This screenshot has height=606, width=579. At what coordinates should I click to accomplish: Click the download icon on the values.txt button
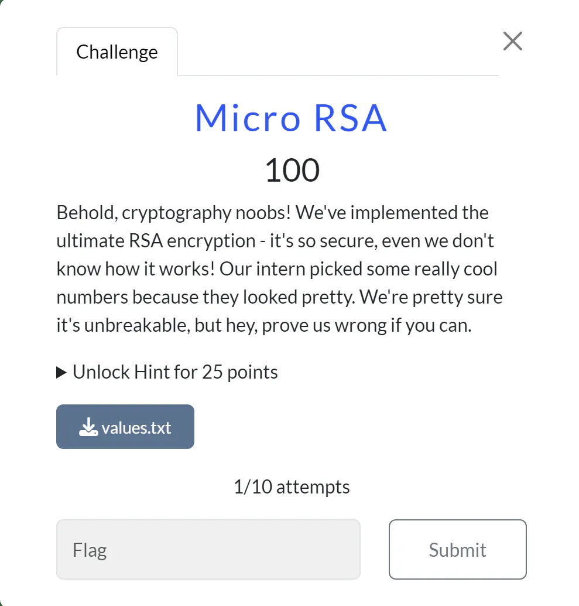pyautogui.click(x=88, y=427)
